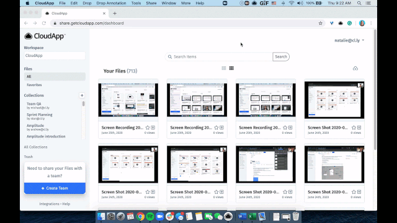Open Notification Center icon
This screenshot has height=223, width=397.
[x=368, y=3]
